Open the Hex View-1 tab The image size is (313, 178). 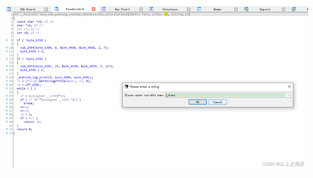[x=122, y=9]
